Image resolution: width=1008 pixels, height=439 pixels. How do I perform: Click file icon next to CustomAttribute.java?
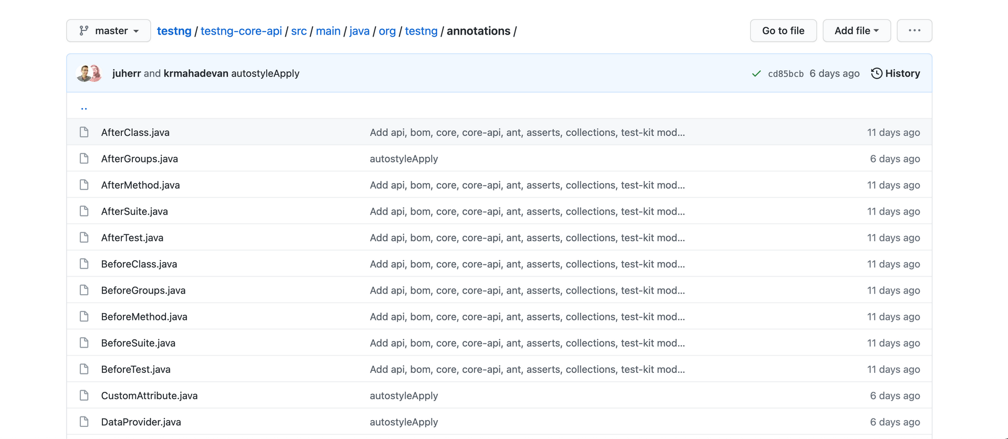click(84, 395)
